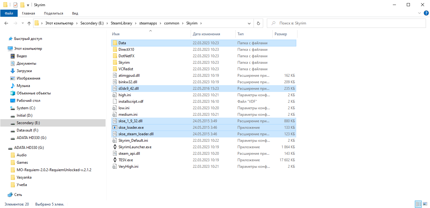Click the Network icon in sidebar
Screen dimensions: 430x208
click(10, 195)
